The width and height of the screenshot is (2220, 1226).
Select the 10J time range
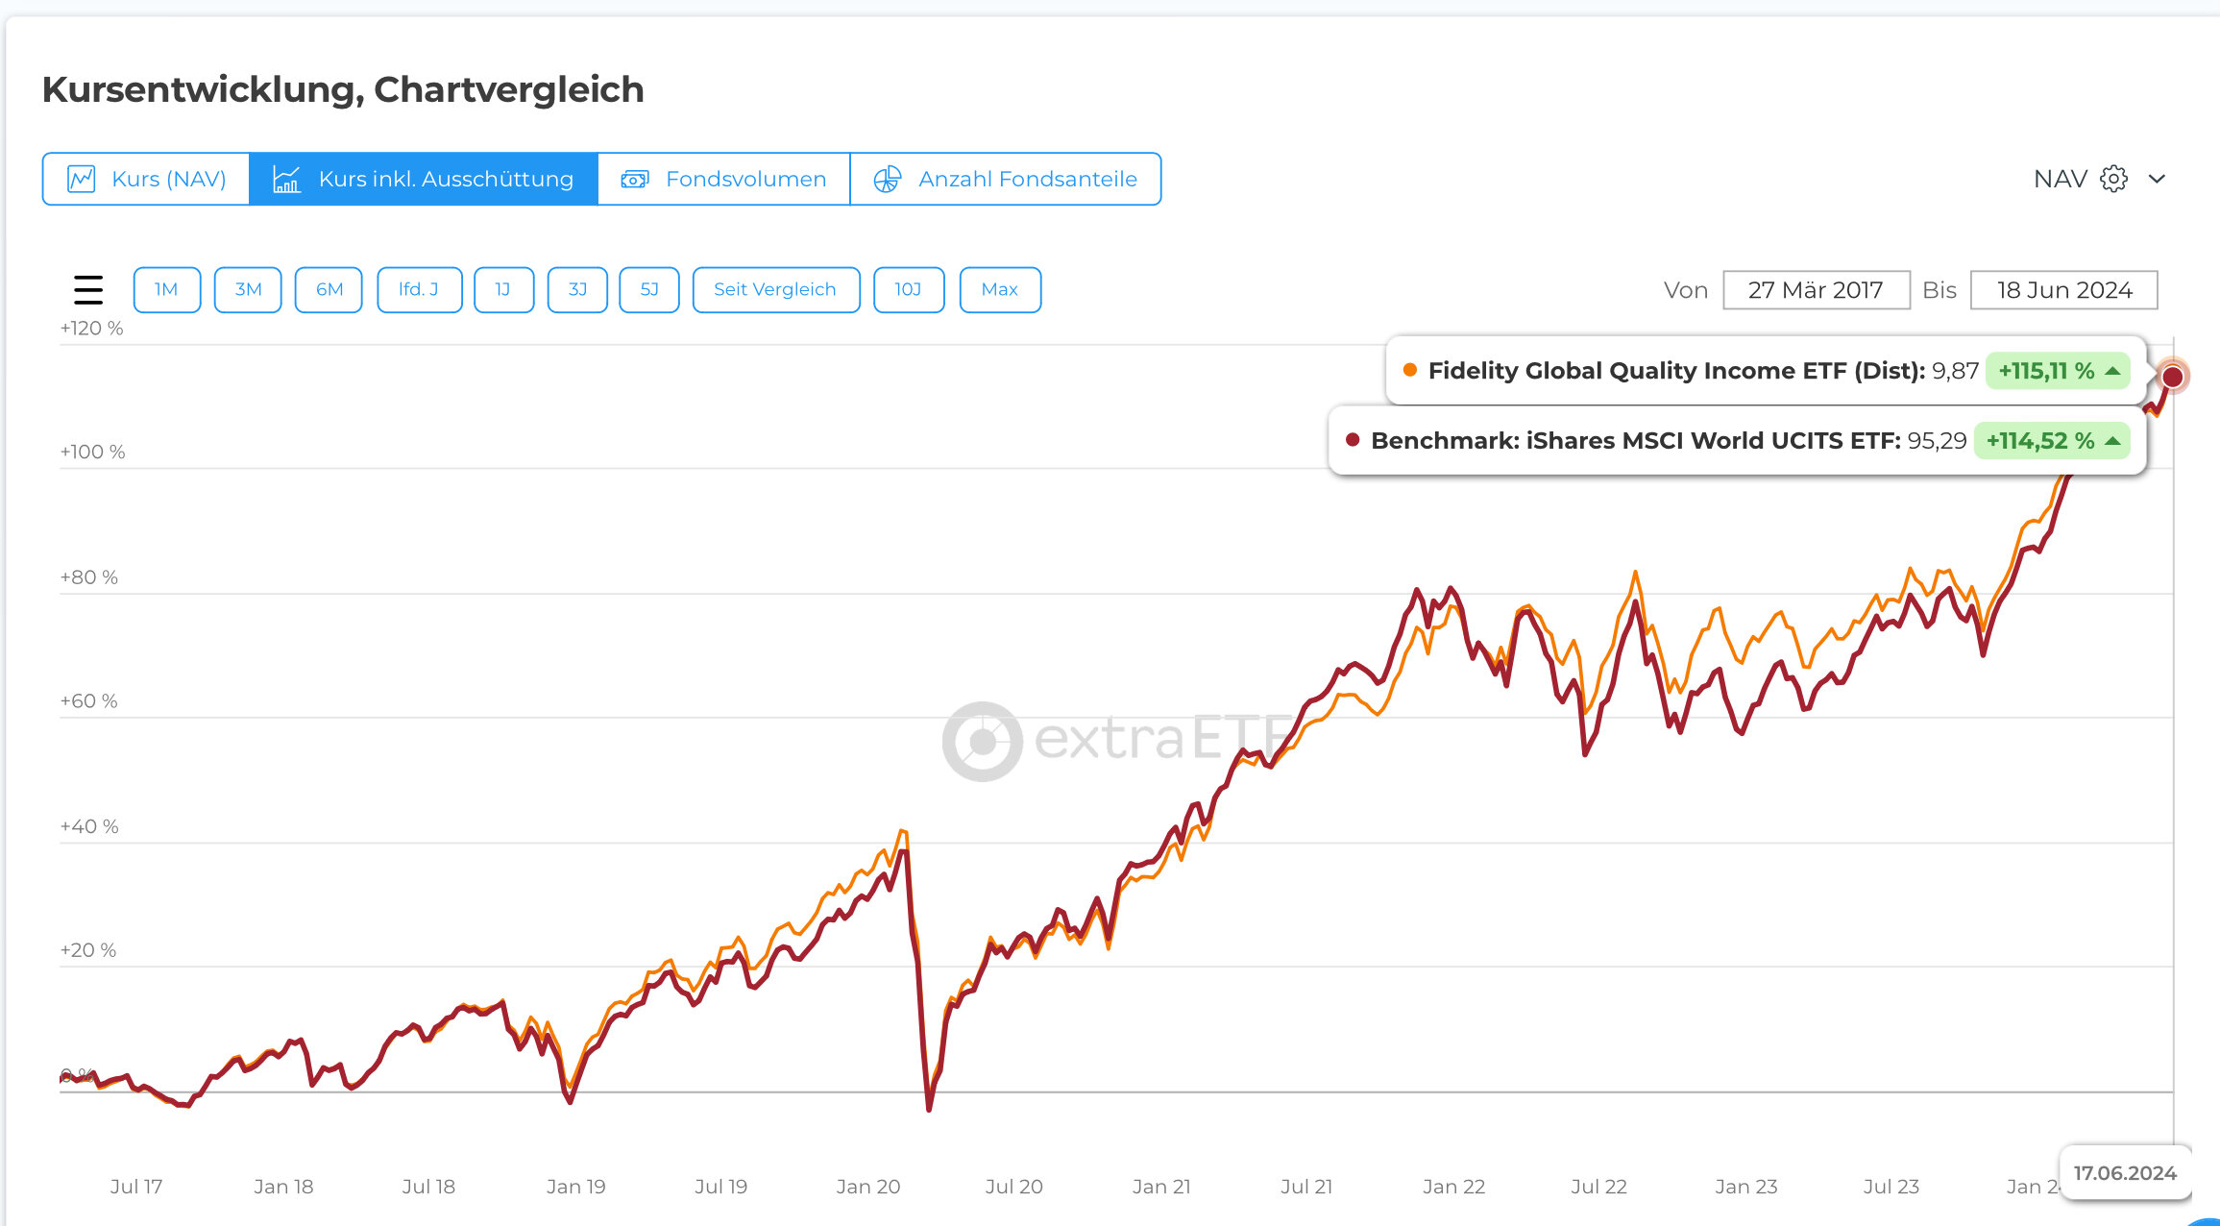[908, 289]
